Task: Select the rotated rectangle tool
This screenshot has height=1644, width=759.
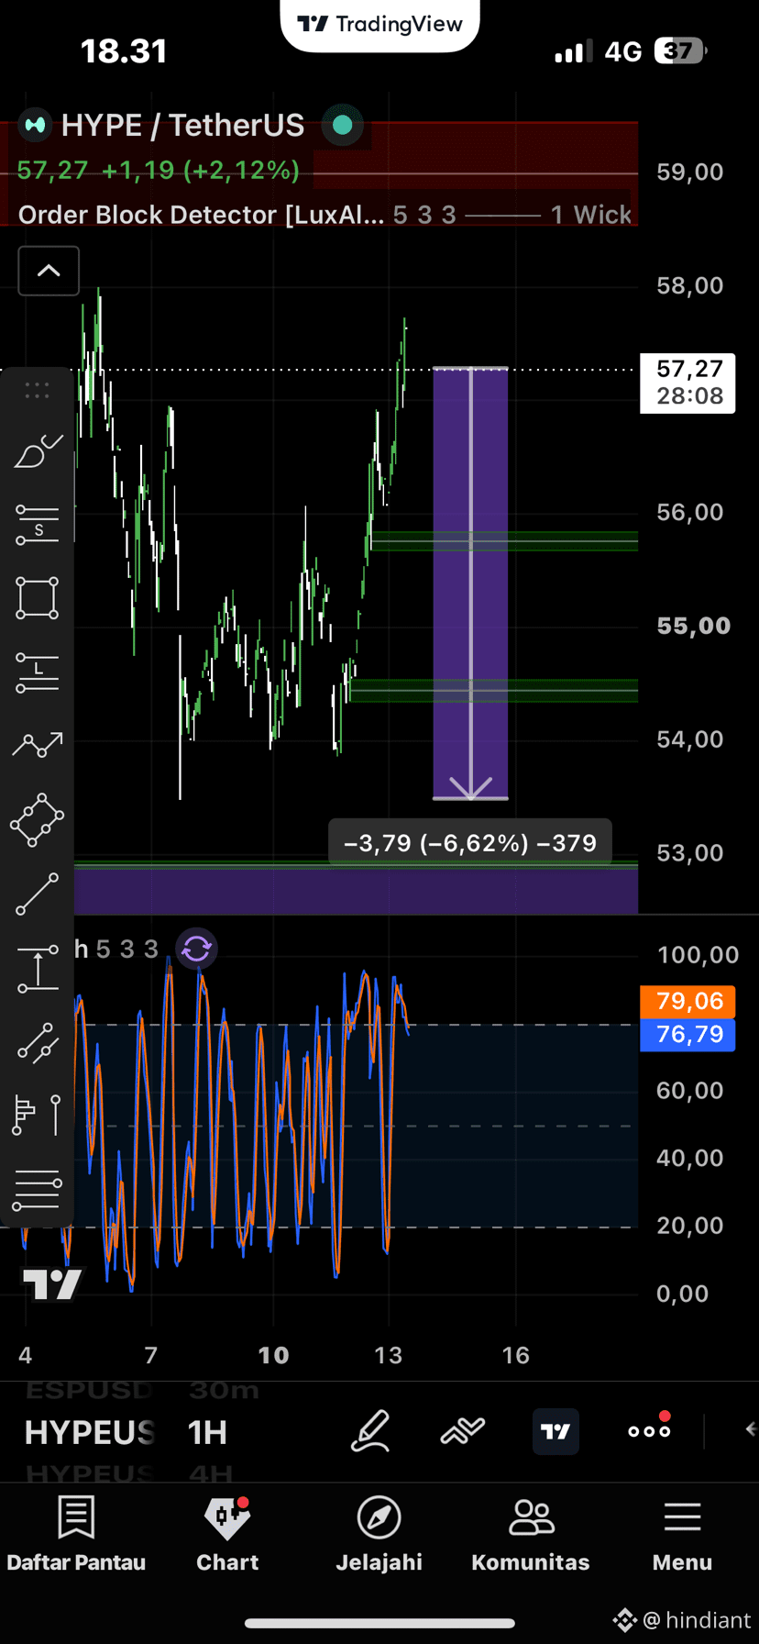Action: click(x=38, y=819)
